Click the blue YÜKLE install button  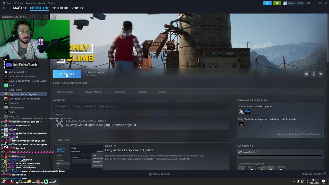point(67,74)
